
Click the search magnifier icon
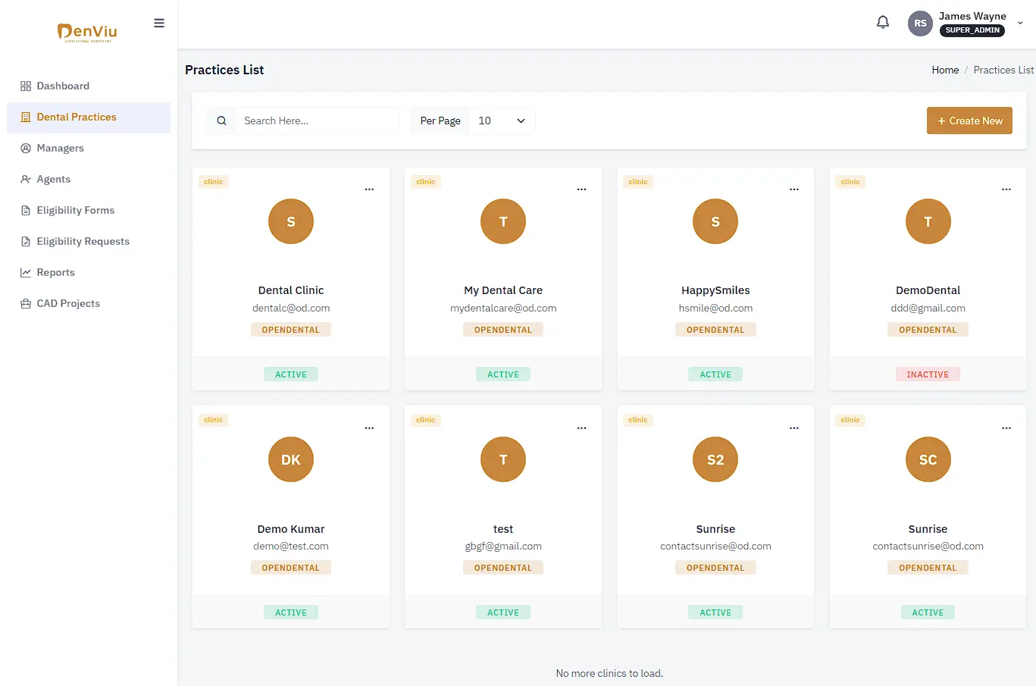click(221, 121)
